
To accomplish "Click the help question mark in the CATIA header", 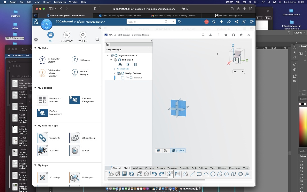I will pos(218,35).
